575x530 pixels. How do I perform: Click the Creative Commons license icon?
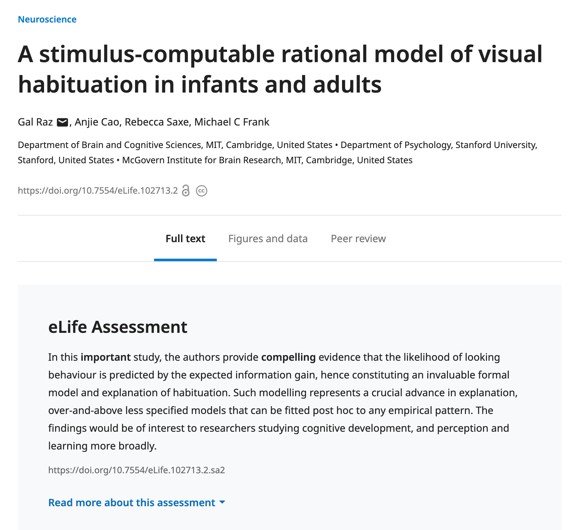tap(202, 191)
